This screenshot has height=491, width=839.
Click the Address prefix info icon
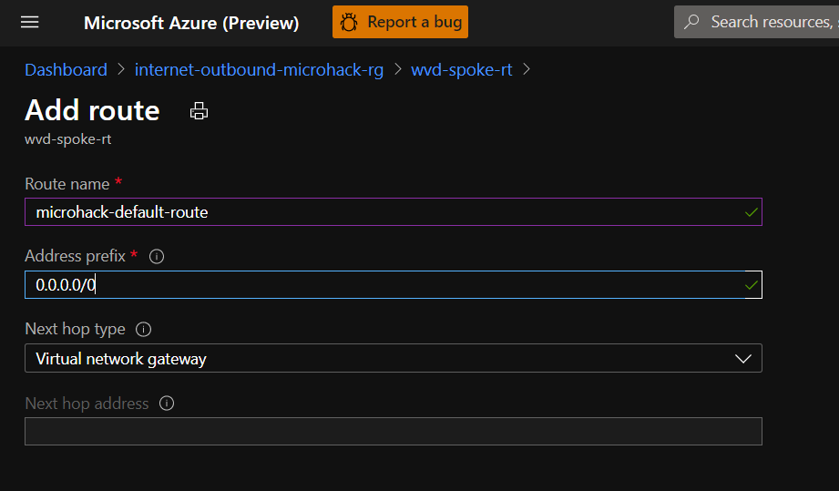(156, 257)
